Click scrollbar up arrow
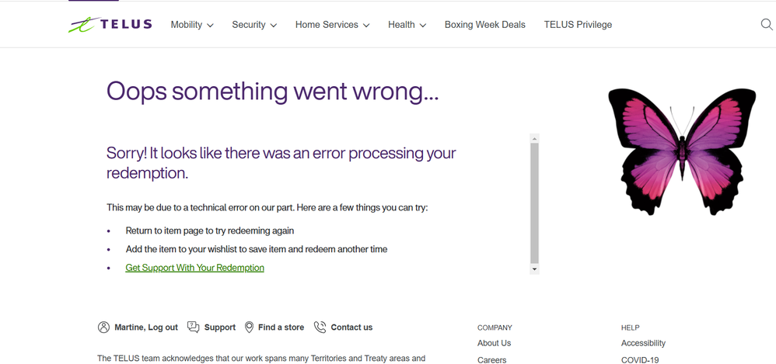 [x=534, y=139]
